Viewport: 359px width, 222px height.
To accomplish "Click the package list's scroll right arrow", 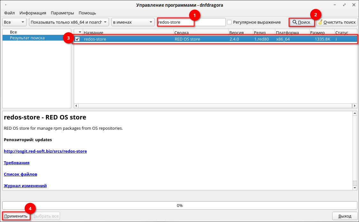I will coord(355,106).
